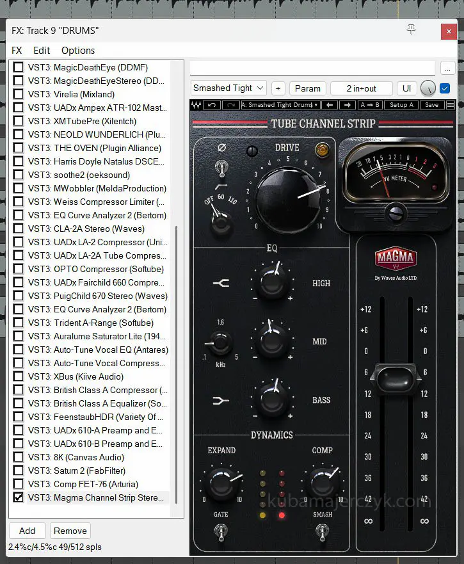Flip the phase invert toggle switch
This screenshot has height=564, width=464.
(x=221, y=168)
